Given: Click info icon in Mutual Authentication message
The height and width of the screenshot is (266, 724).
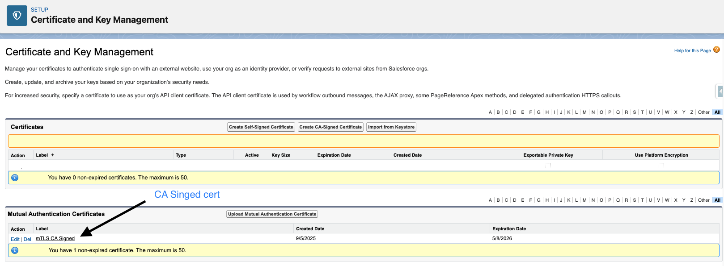Looking at the screenshot, I should [15, 250].
